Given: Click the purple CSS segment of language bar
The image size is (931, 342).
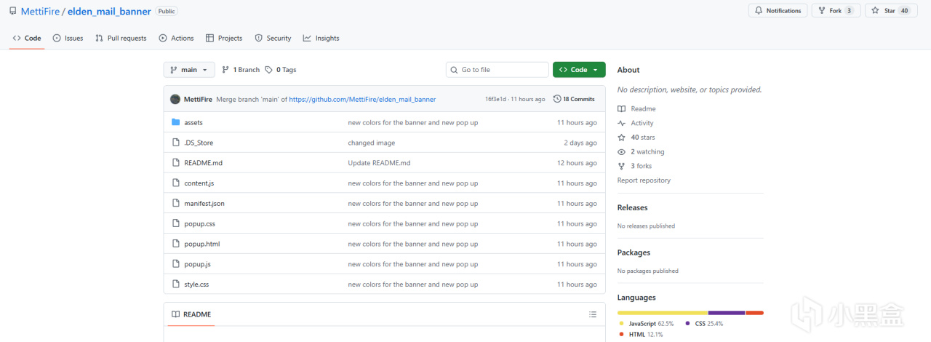Looking at the screenshot, I should pyautogui.click(x=727, y=313).
